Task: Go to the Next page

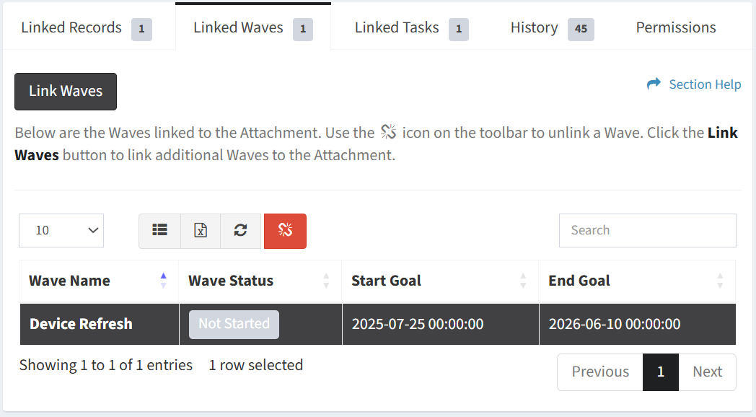Action: [x=707, y=372]
